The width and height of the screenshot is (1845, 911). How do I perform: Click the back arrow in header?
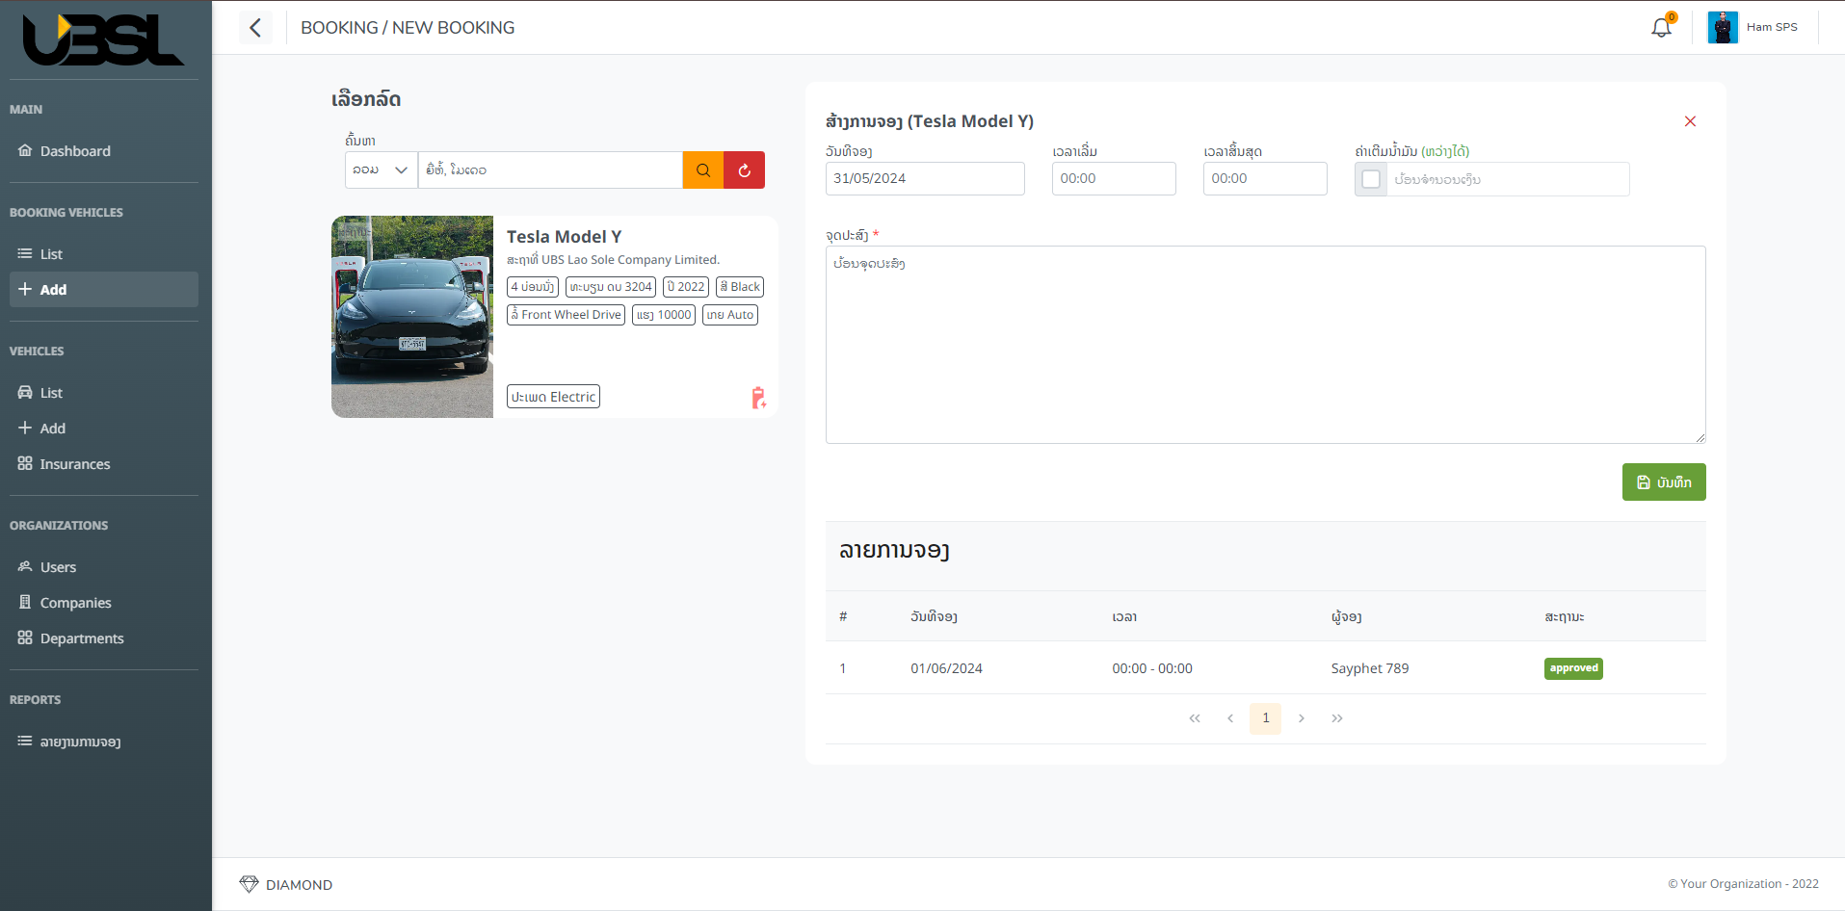255,28
